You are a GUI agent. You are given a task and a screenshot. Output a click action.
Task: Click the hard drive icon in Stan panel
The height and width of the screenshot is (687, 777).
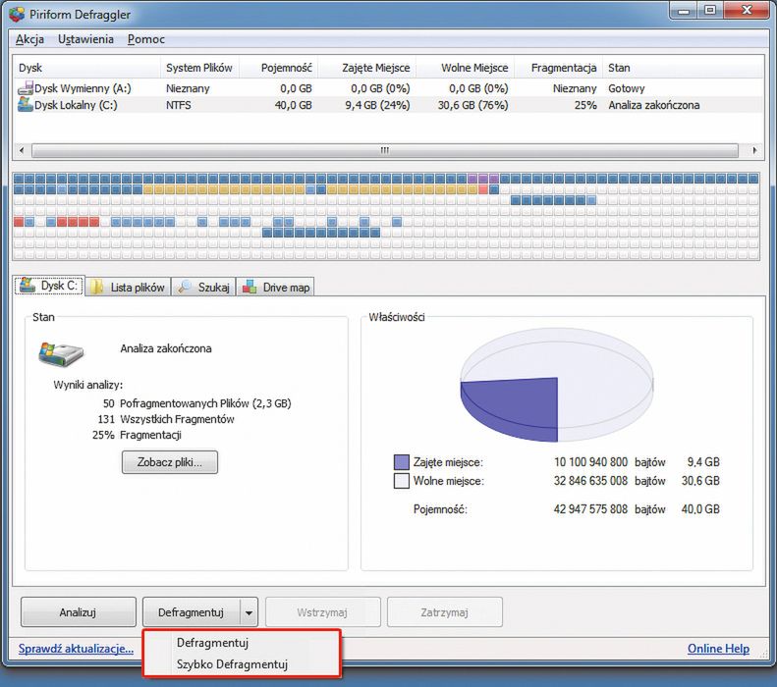(60, 351)
